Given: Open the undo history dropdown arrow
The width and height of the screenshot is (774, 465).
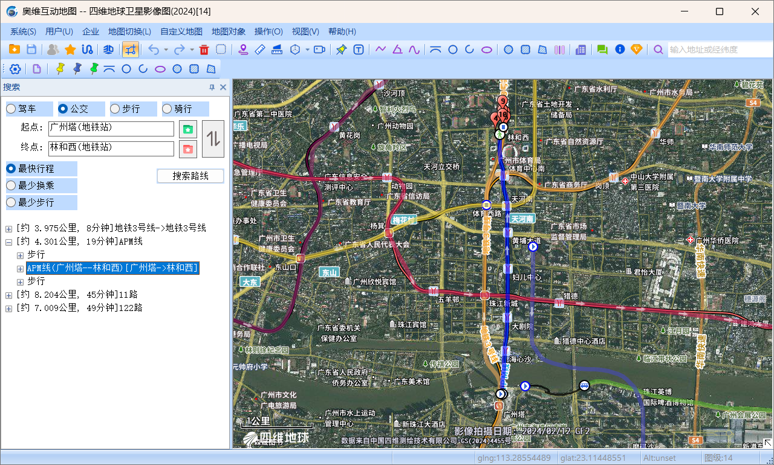Looking at the screenshot, I should [x=166, y=50].
